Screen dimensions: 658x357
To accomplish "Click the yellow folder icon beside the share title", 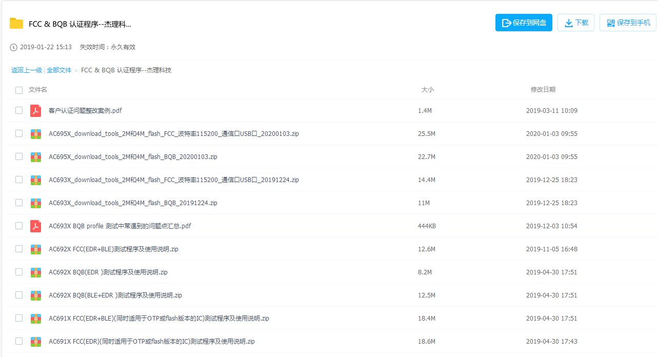I will coord(16,24).
